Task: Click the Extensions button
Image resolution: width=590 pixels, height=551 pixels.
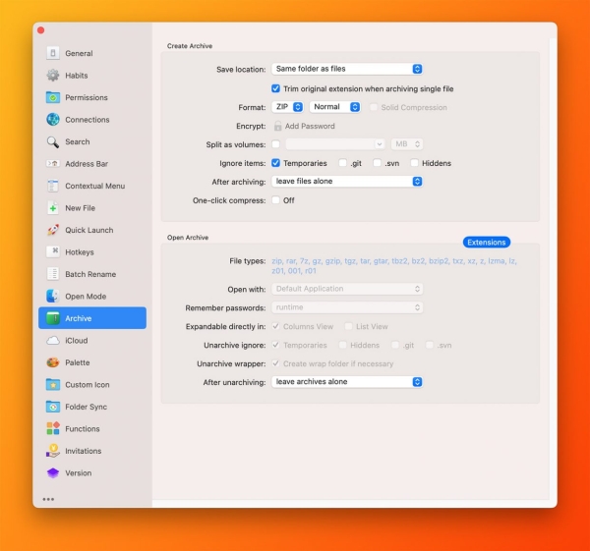Action: tap(487, 243)
